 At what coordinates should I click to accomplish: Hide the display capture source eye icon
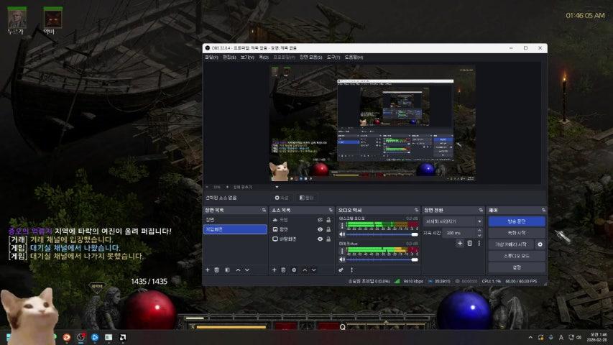(320, 239)
